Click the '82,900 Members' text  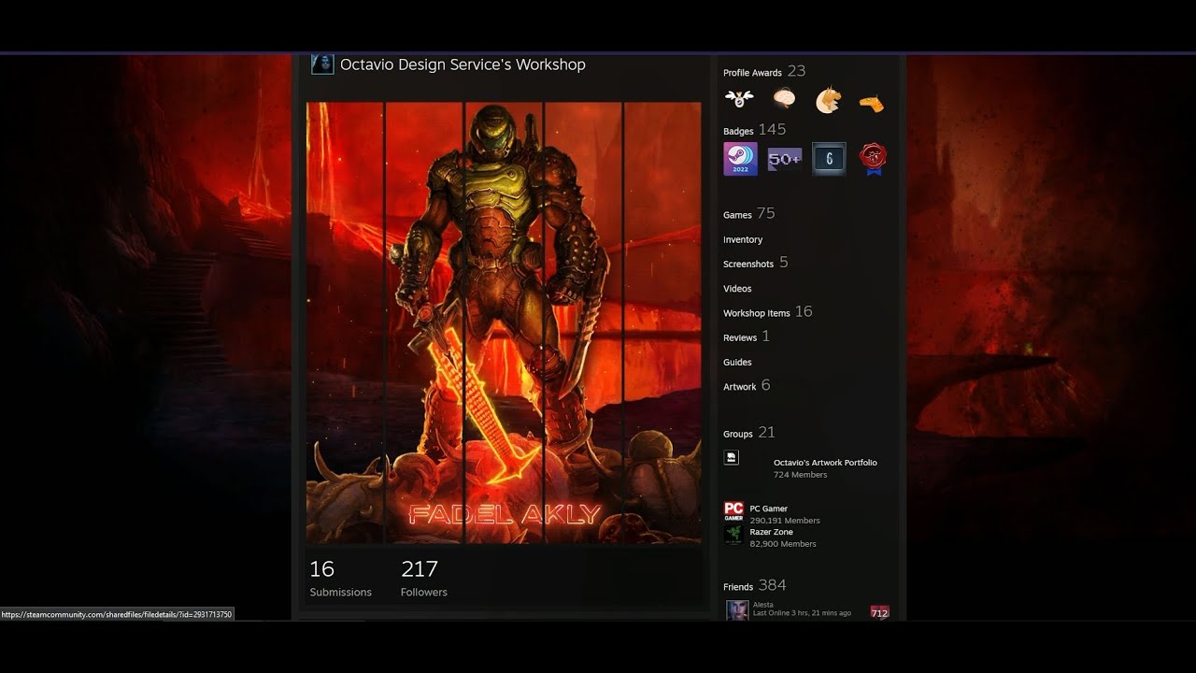(783, 544)
